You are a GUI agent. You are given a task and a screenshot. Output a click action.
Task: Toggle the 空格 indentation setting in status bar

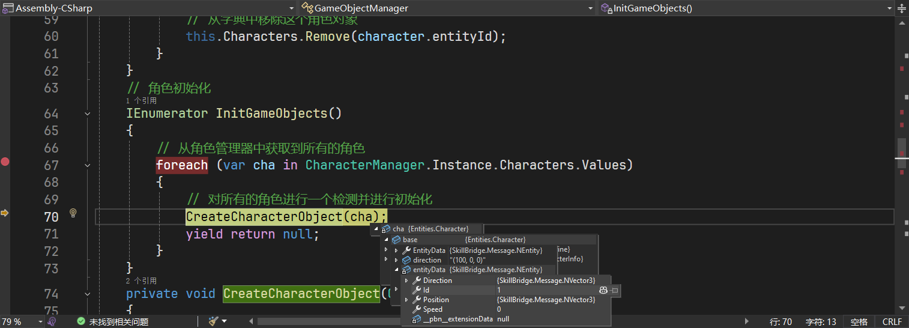(x=859, y=322)
